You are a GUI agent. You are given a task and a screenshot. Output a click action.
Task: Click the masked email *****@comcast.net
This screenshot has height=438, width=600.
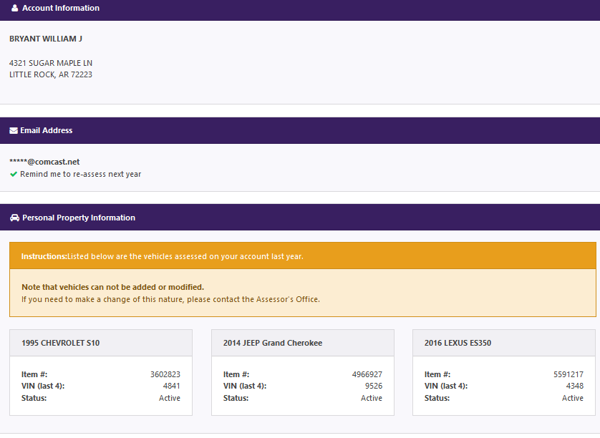coord(44,162)
